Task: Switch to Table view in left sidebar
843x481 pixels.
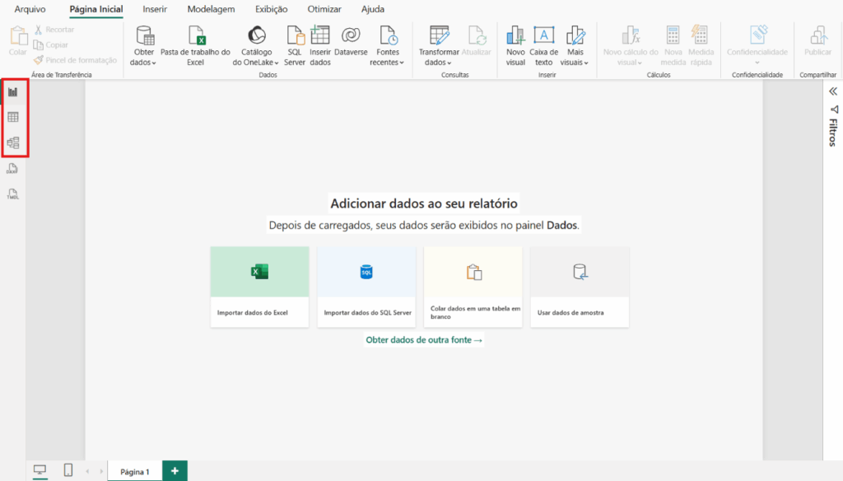Action: tap(13, 117)
